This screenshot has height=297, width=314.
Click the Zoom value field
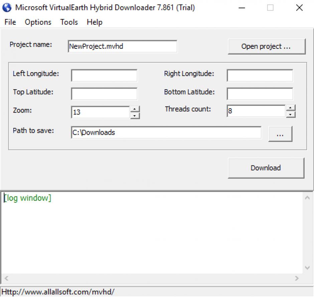coord(100,112)
